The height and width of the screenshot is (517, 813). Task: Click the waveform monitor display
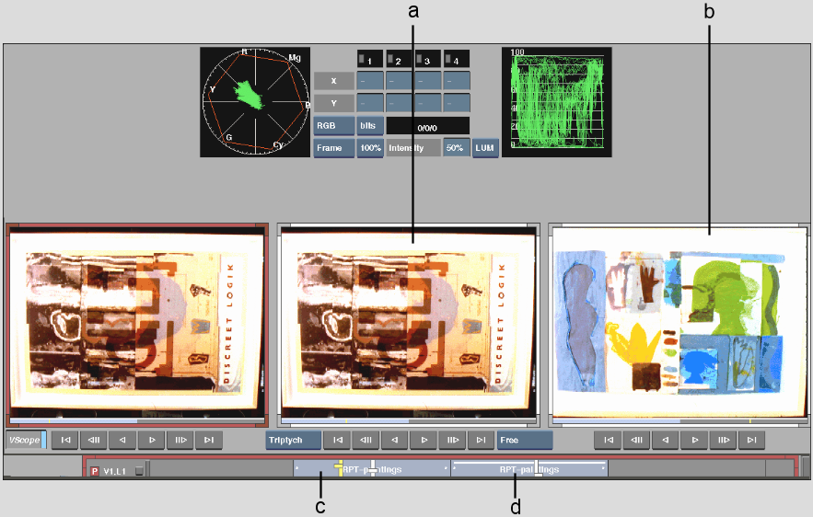click(x=557, y=102)
